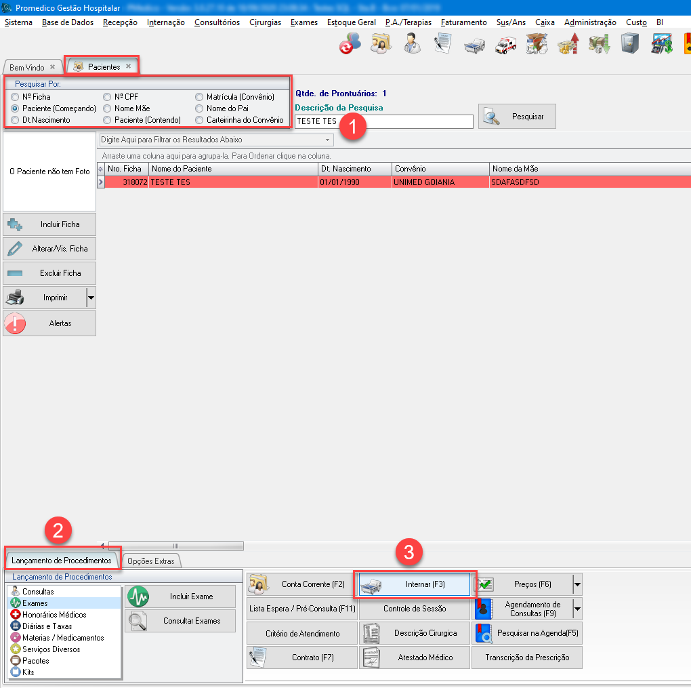
Task: Open the hospital bed toolbar icon
Action: pos(474,45)
